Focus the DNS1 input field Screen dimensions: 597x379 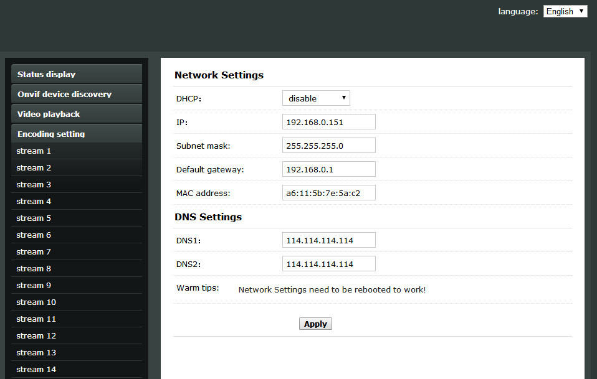[x=328, y=240]
